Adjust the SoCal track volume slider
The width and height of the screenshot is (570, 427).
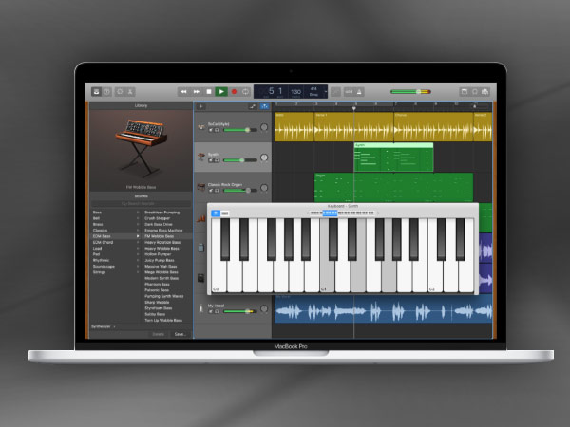click(240, 130)
